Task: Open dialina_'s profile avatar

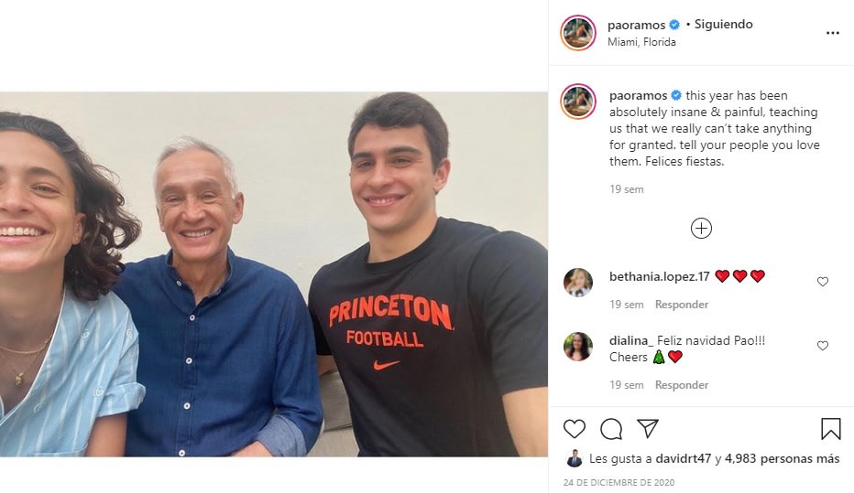Action: click(578, 347)
